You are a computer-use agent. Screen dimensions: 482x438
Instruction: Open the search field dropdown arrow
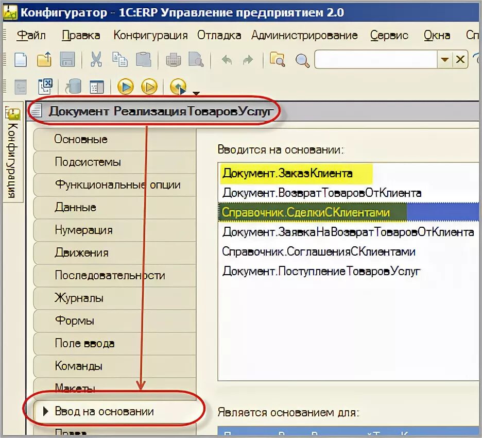click(445, 59)
